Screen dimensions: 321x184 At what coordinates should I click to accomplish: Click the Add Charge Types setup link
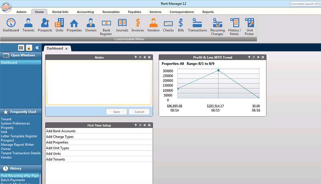(x=60, y=137)
